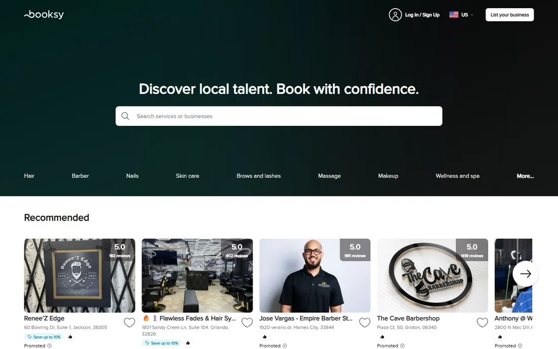
Task: Click thumbs-up badge under Renee'Z Edge
Action: (70, 336)
